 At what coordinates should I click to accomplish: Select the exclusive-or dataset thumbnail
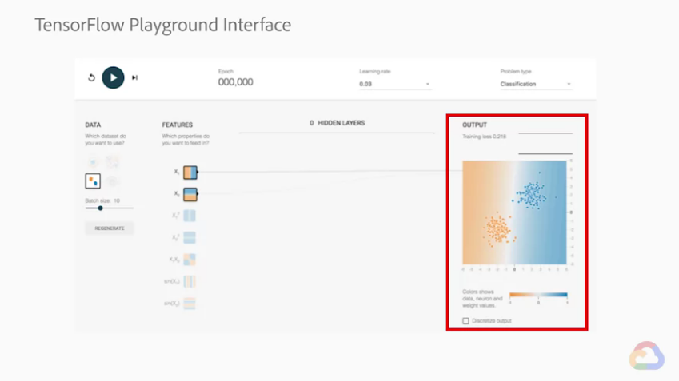click(x=112, y=161)
